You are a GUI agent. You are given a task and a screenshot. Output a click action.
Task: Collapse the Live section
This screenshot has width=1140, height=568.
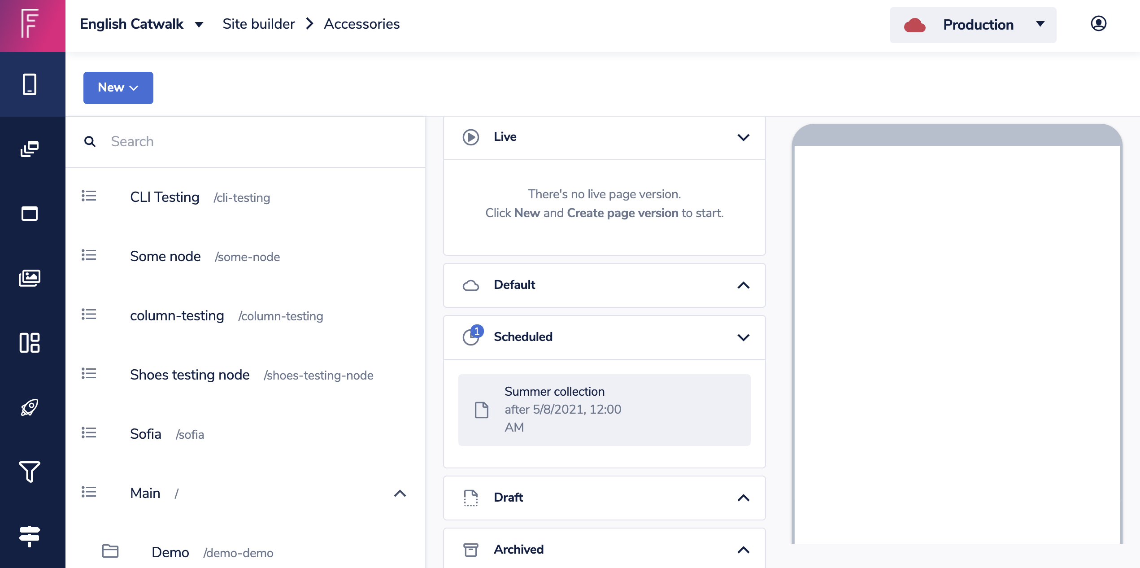pyautogui.click(x=743, y=137)
